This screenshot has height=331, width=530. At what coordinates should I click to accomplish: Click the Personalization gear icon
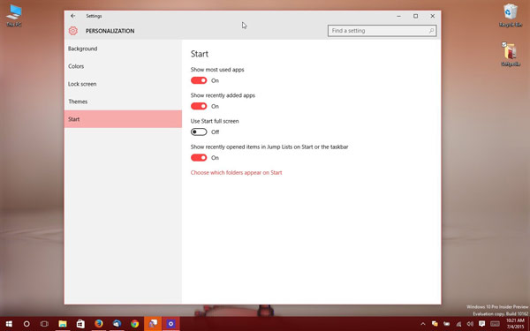coord(73,31)
